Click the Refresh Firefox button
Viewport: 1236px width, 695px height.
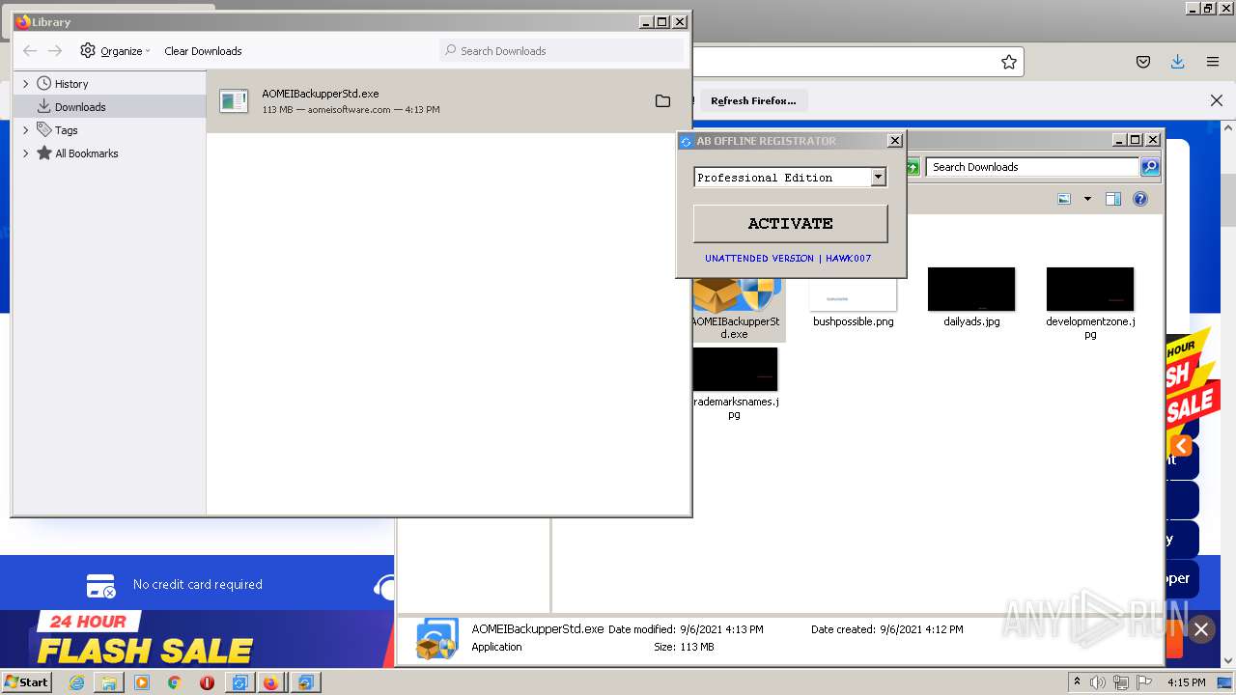[753, 100]
